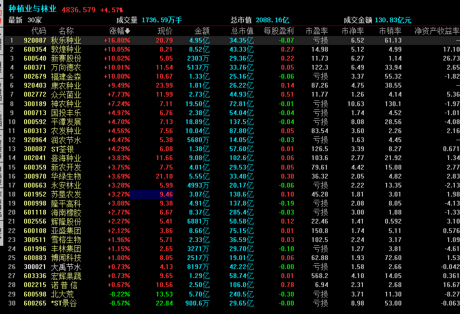Click the +16.80% change value
The width and height of the screenshot is (460, 314).
tap(117, 40)
